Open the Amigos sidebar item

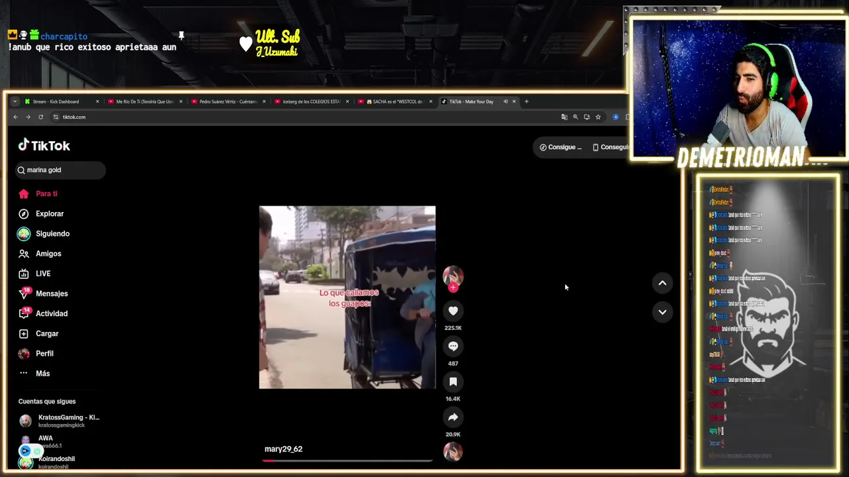[40, 254]
